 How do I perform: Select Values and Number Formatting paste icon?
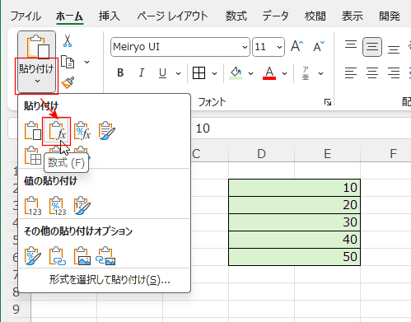58,206
